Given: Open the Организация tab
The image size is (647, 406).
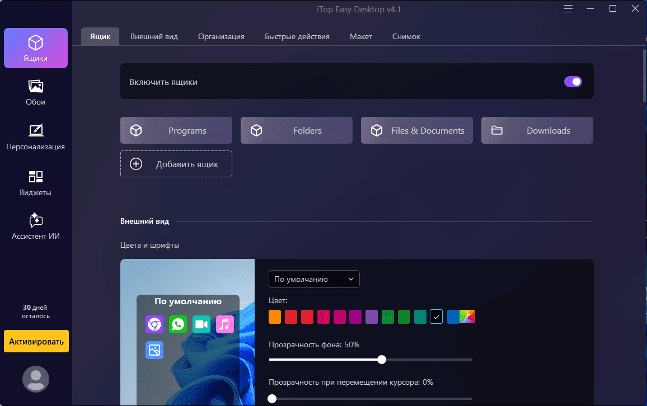Looking at the screenshot, I should click(221, 37).
